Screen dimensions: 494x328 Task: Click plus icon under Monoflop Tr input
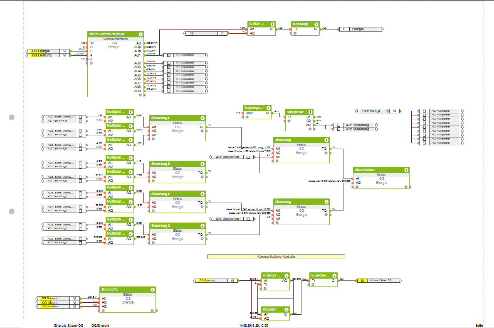tap(295, 33)
